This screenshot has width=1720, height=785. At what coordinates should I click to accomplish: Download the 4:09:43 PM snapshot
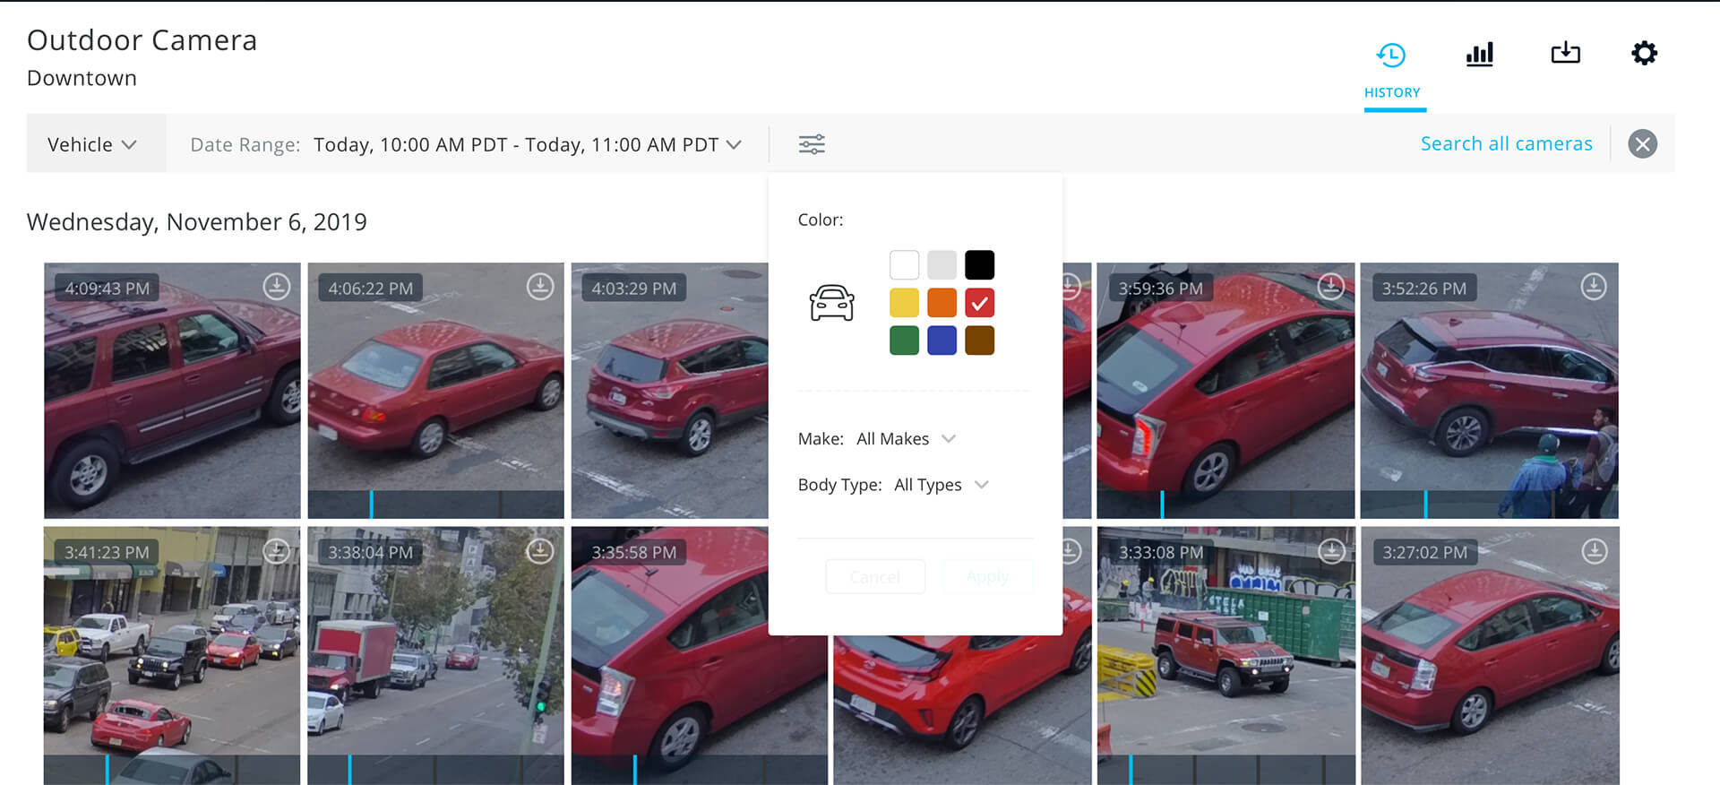[277, 287]
